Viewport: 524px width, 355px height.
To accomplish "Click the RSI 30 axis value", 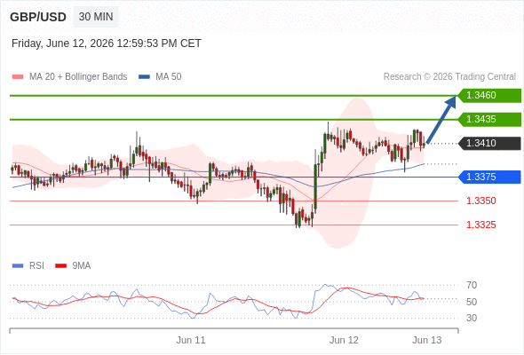I will [472, 318].
